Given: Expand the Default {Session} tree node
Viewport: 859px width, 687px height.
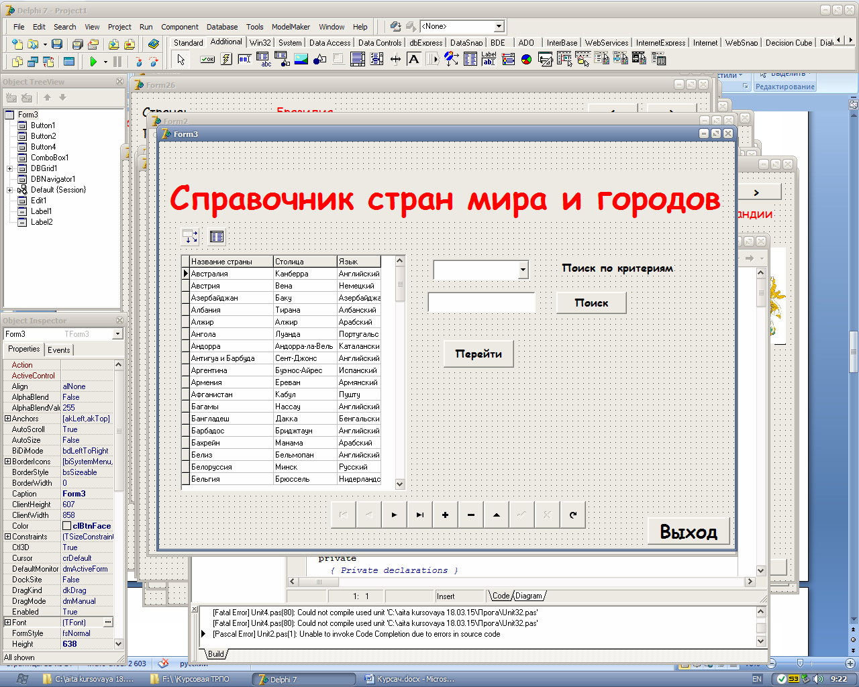Looking at the screenshot, I should [x=9, y=190].
